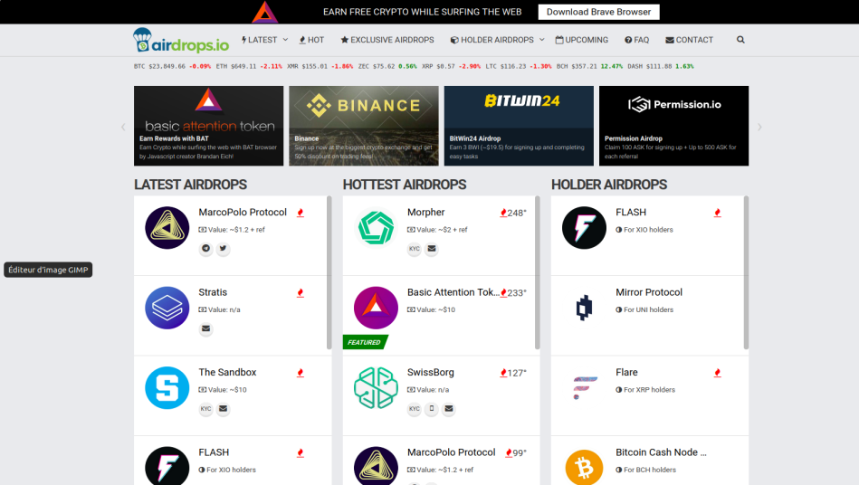Screen dimensions: 859x485
Task: Click FLASH logo in Holder Airdrops
Action: click(584, 228)
